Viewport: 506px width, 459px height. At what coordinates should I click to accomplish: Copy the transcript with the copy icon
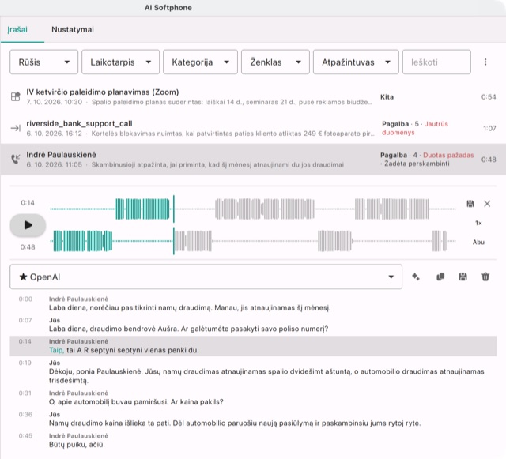coord(440,277)
